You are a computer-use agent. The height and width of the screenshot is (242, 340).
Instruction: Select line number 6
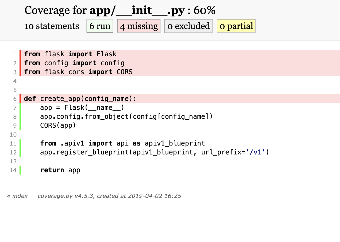(13, 99)
